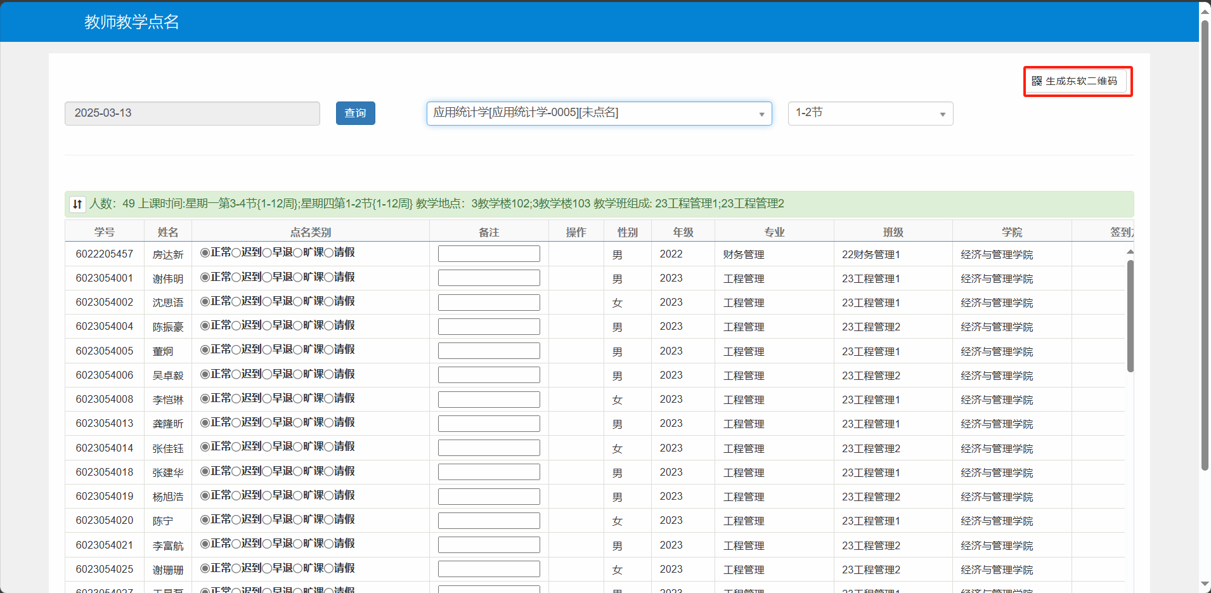Click the 备注 column header
This screenshot has width=1211, height=593.
pyautogui.click(x=489, y=231)
